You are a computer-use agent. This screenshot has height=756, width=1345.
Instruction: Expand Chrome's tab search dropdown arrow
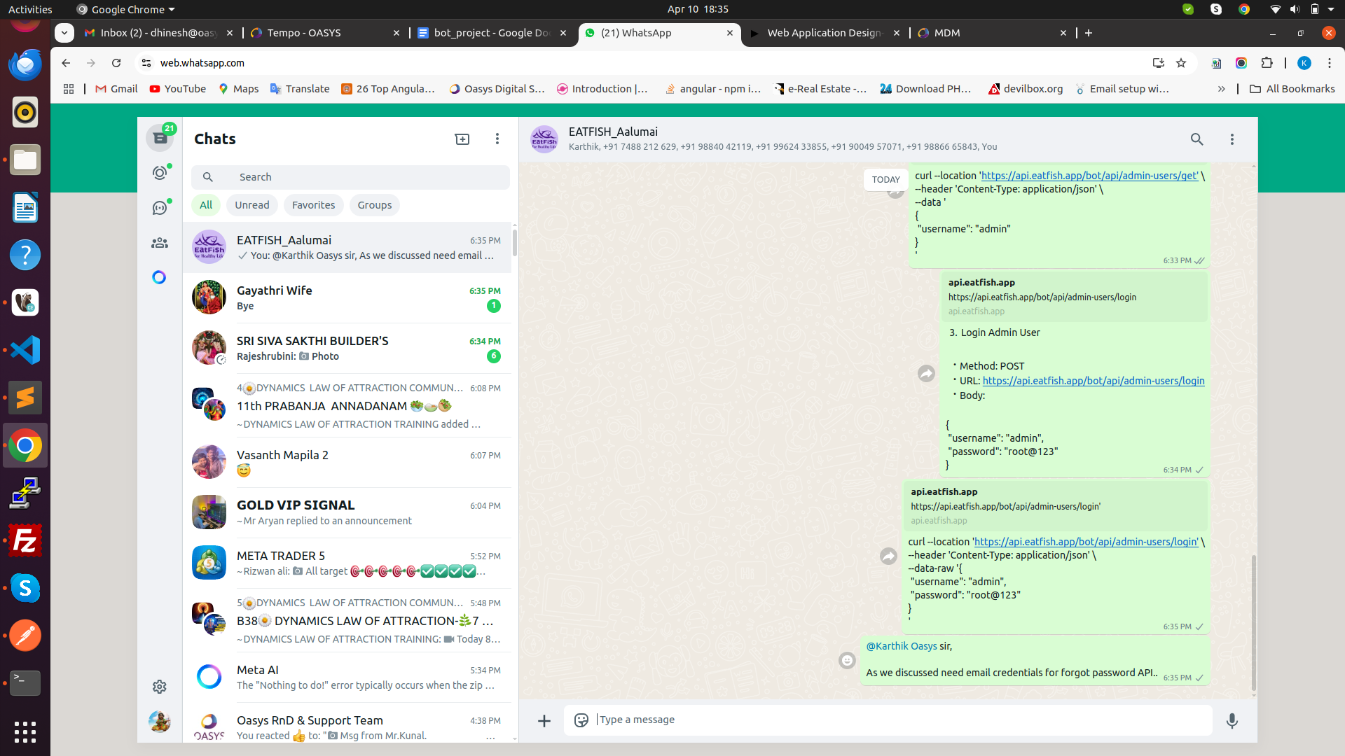point(64,33)
